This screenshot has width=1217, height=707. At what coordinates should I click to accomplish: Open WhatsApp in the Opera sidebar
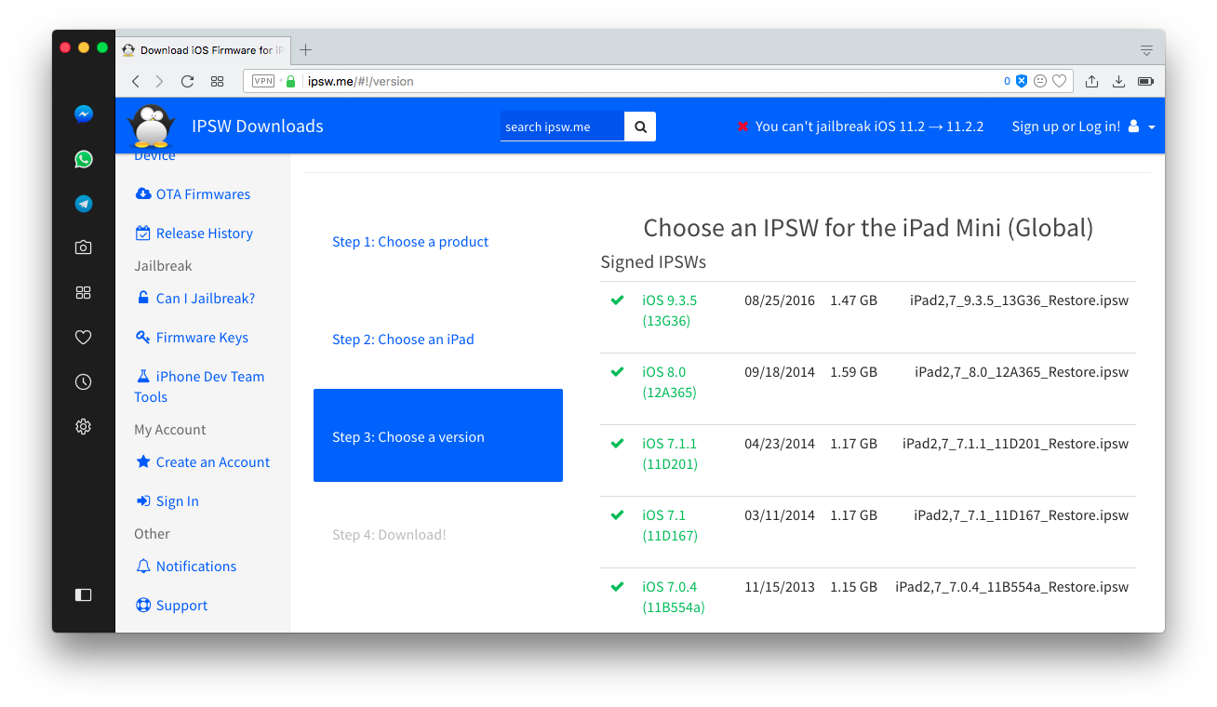coord(84,159)
